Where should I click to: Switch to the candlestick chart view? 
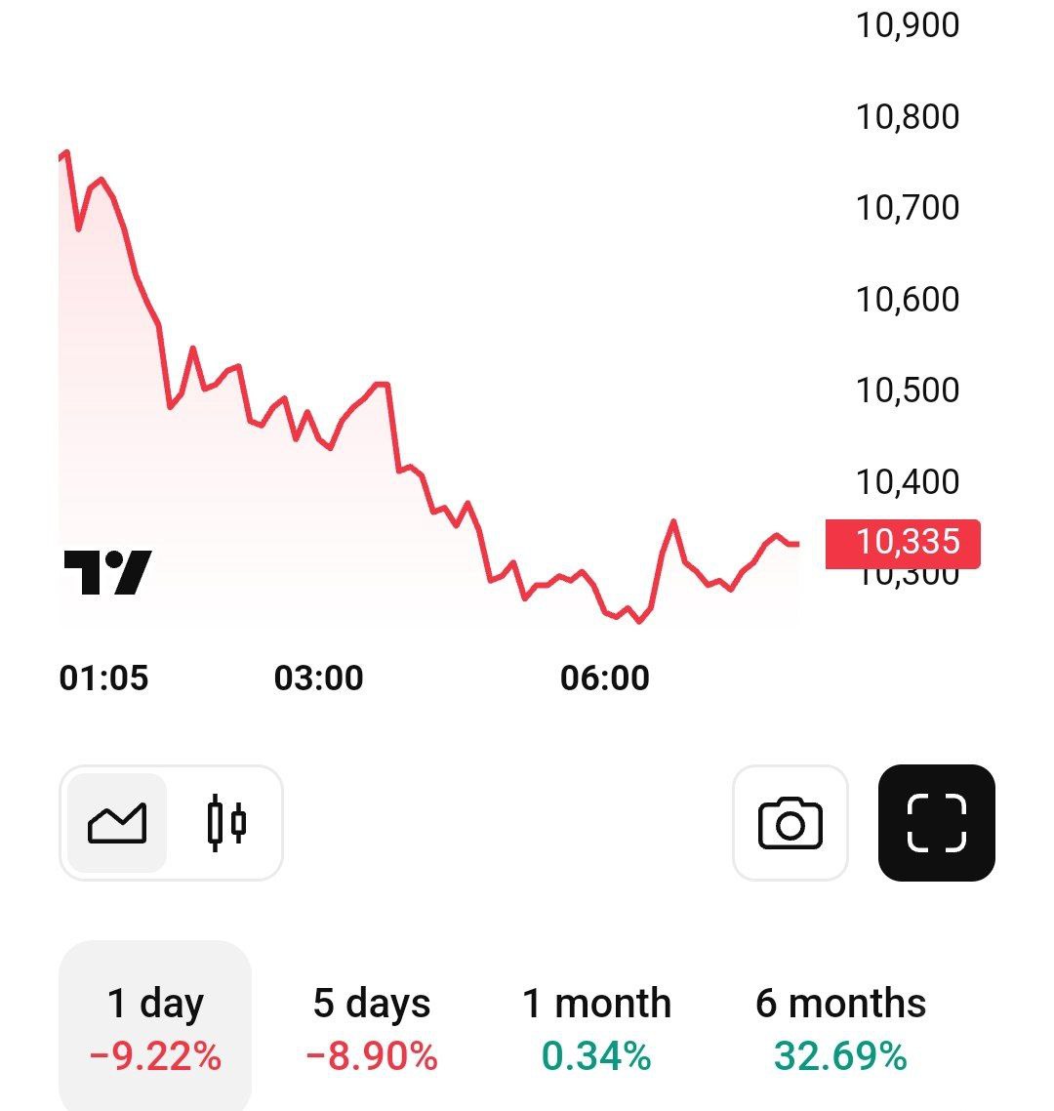(x=226, y=823)
